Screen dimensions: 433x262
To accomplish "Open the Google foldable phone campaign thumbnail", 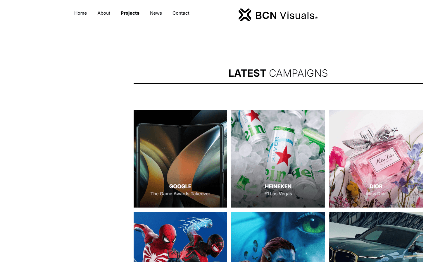I will (x=180, y=159).
